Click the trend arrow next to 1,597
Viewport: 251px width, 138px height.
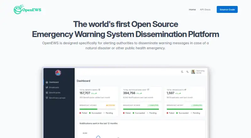pos(179,93)
